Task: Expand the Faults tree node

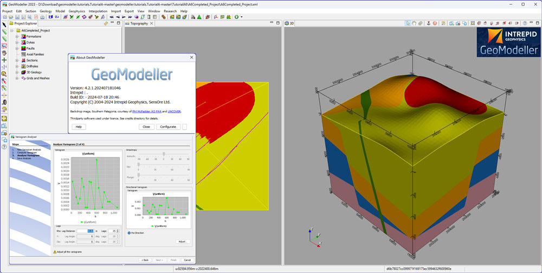Action: pyautogui.click(x=17, y=48)
